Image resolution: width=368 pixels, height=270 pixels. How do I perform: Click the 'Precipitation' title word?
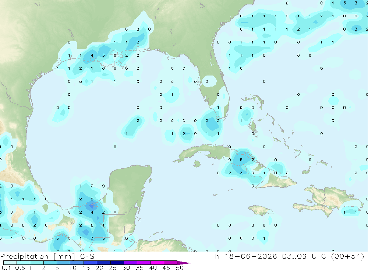coord(24,256)
